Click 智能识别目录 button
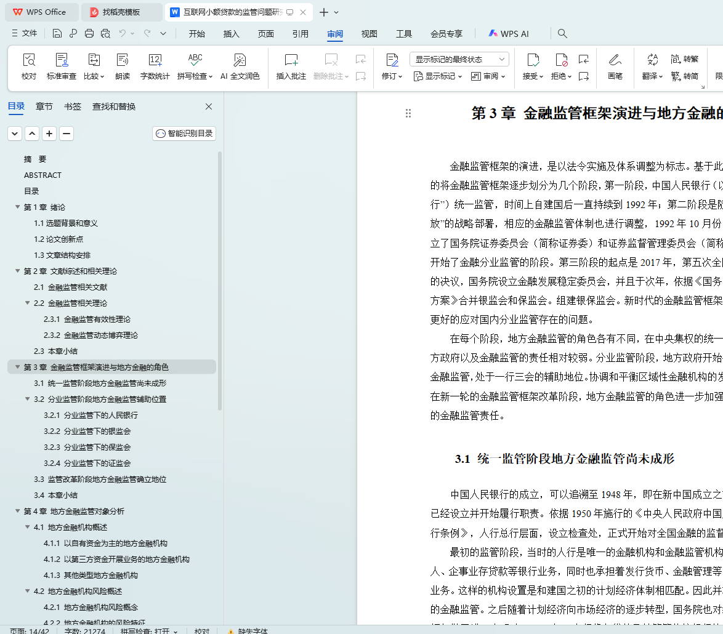The width and height of the screenshot is (723, 634). click(x=184, y=133)
